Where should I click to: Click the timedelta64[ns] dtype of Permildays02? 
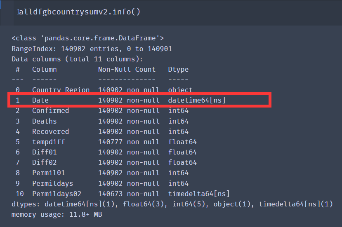199,194
